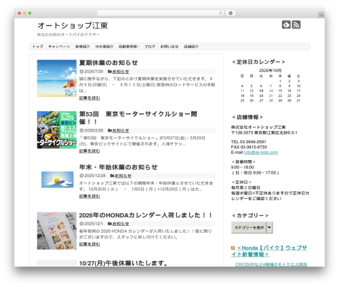Click red date 28 in calendar
The height and width of the screenshot is (287, 339).
[271, 100]
